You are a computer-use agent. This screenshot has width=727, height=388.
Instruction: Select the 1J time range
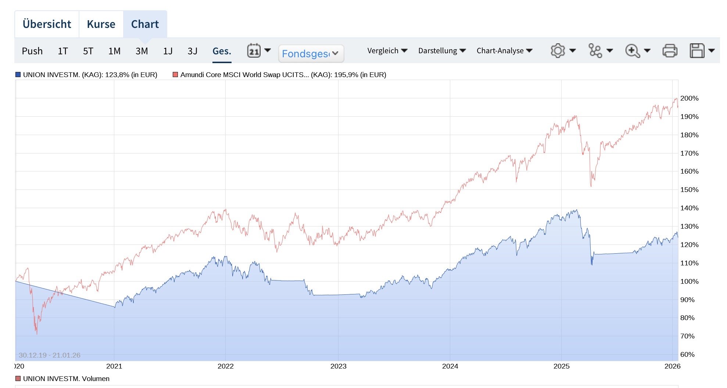tap(168, 51)
